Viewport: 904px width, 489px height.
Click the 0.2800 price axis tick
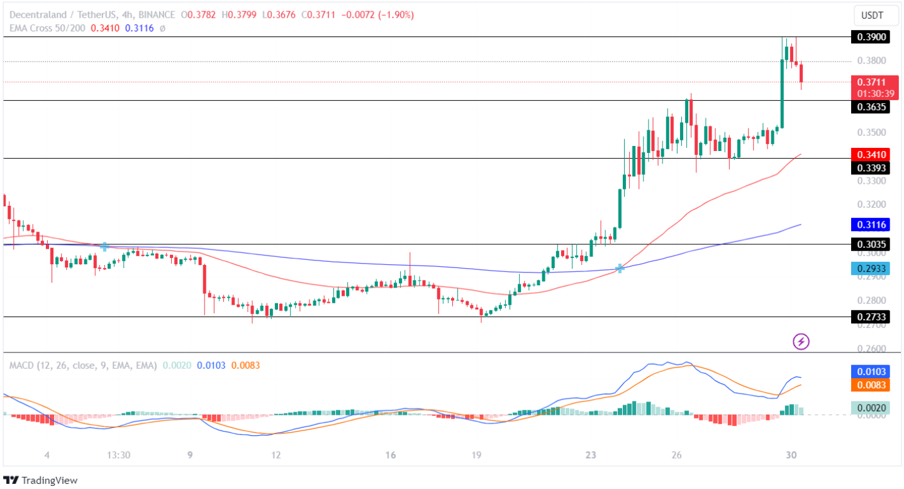(x=871, y=300)
